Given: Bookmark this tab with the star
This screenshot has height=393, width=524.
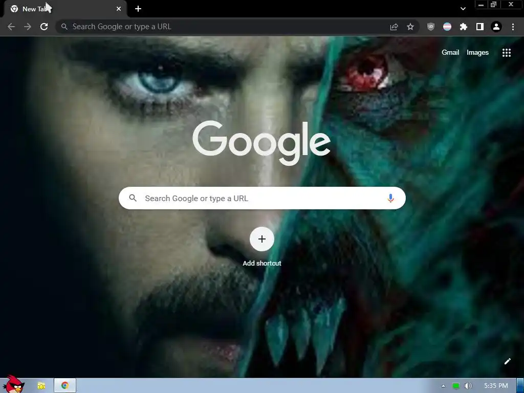Looking at the screenshot, I should (410, 27).
